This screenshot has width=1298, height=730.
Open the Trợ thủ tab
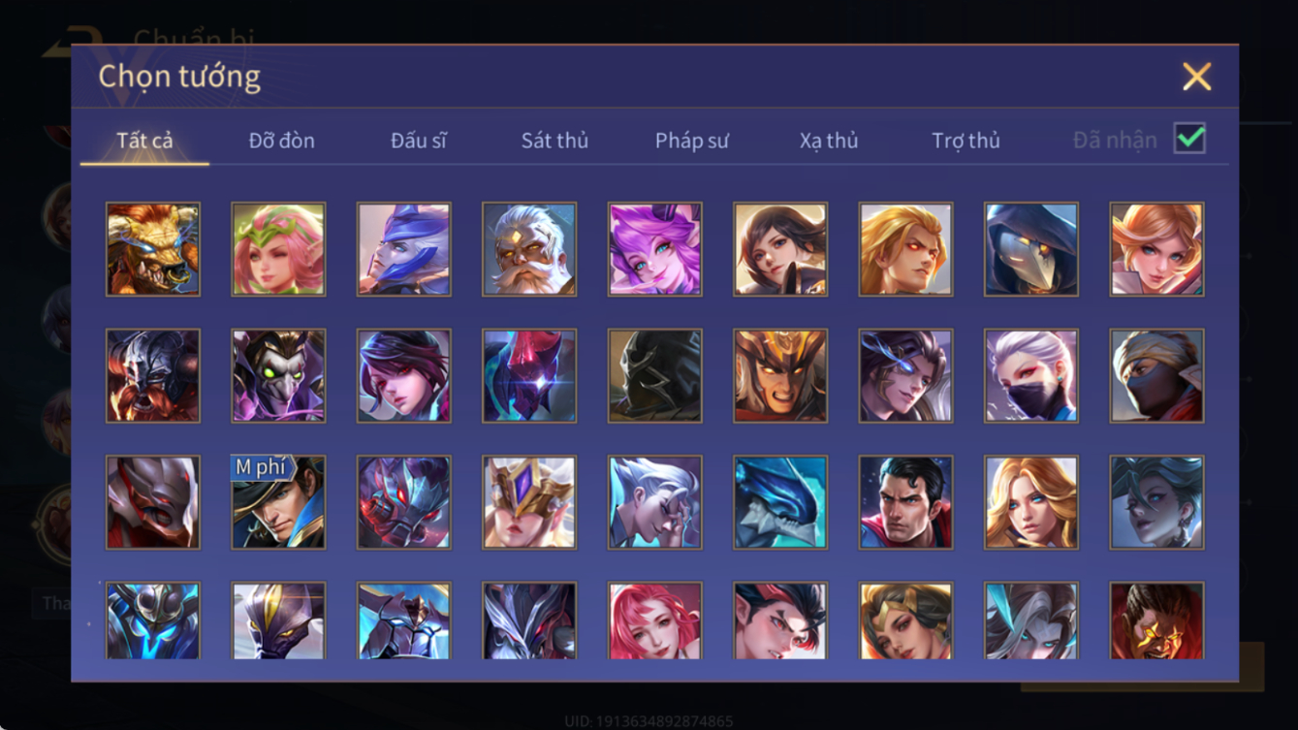click(x=966, y=141)
